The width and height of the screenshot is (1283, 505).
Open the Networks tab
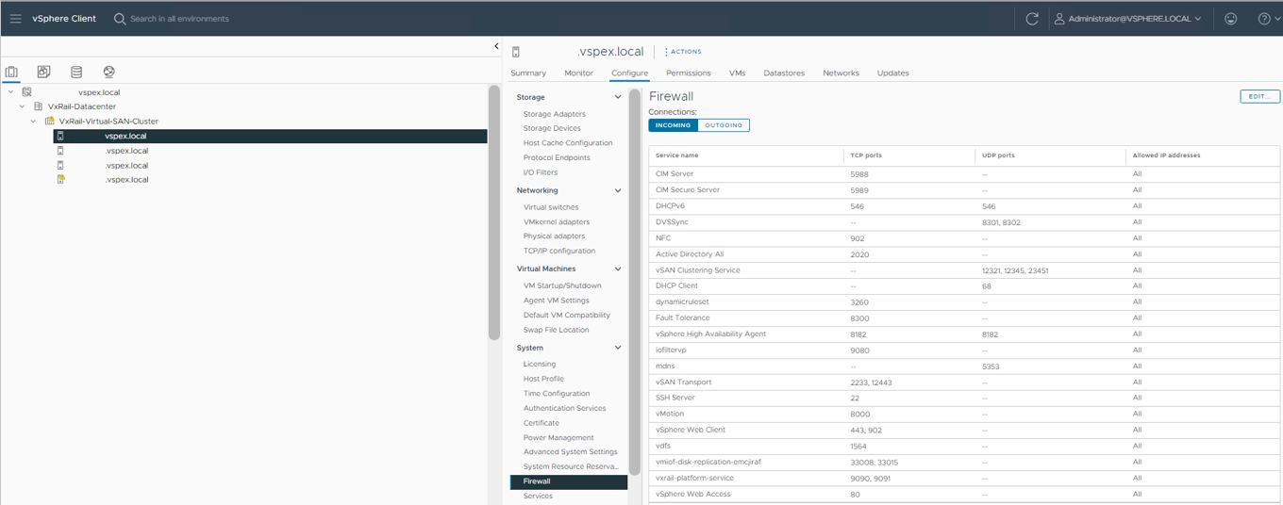[841, 73]
